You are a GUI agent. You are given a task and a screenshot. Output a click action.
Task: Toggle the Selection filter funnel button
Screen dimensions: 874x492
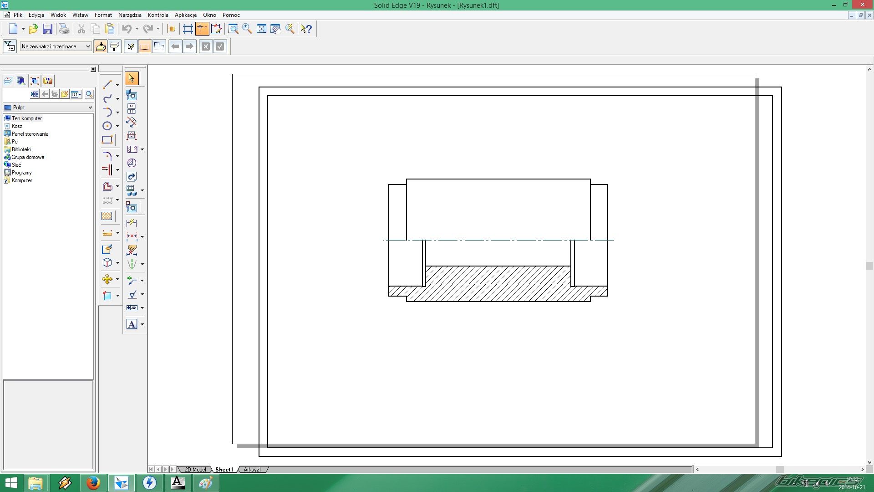[10, 46]
